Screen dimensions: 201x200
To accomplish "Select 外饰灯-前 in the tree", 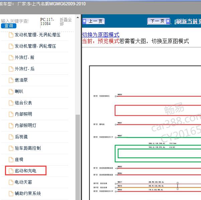I will click(24, 58).
